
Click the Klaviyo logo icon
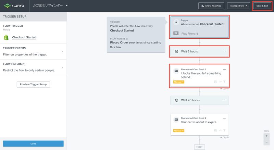pos(7,6)
